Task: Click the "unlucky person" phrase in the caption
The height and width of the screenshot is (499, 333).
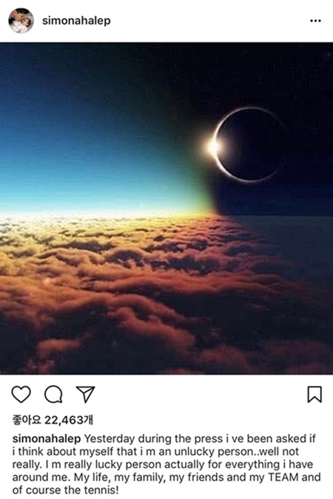Action: click(x=209, y=452)
